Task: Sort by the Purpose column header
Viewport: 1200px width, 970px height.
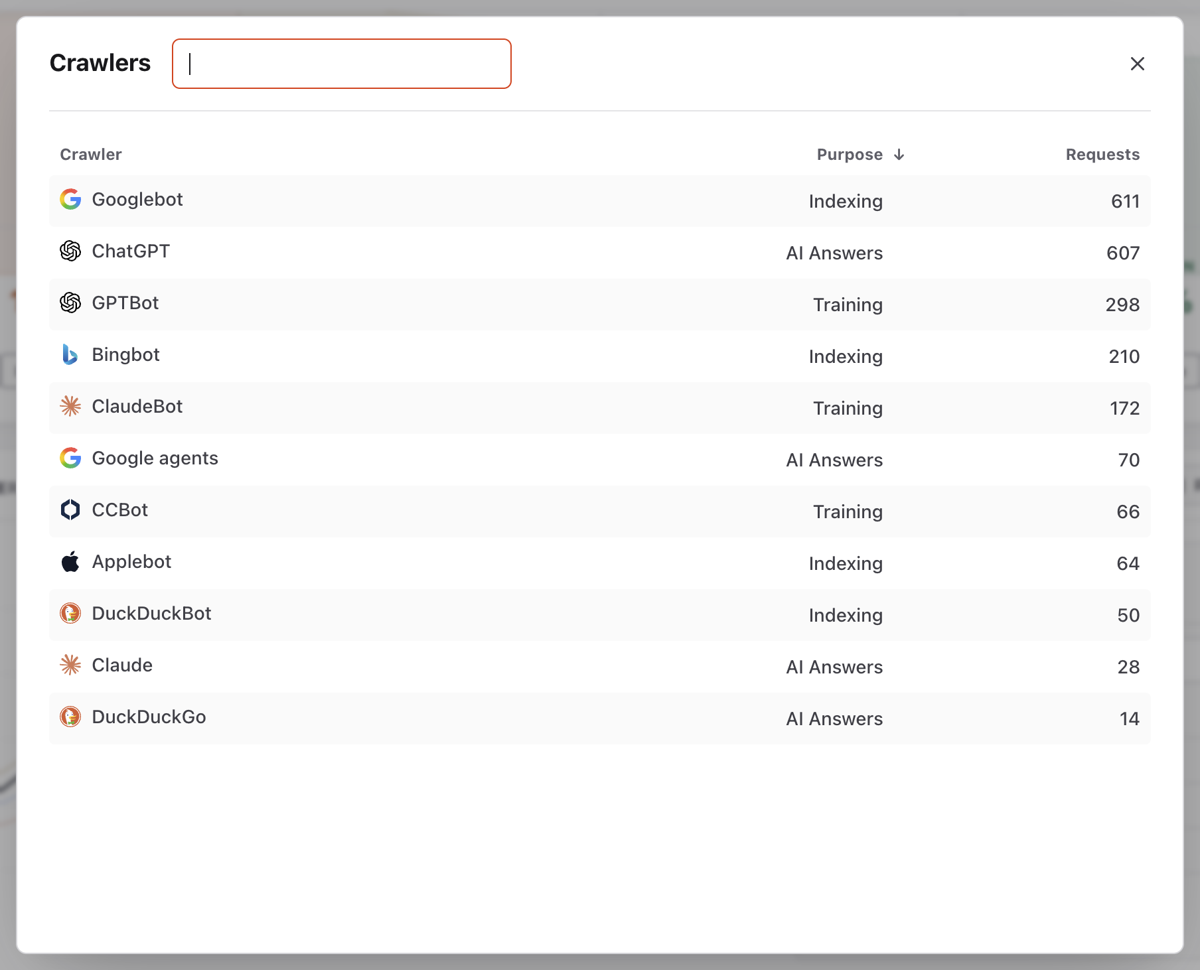Action: (850, 155)
